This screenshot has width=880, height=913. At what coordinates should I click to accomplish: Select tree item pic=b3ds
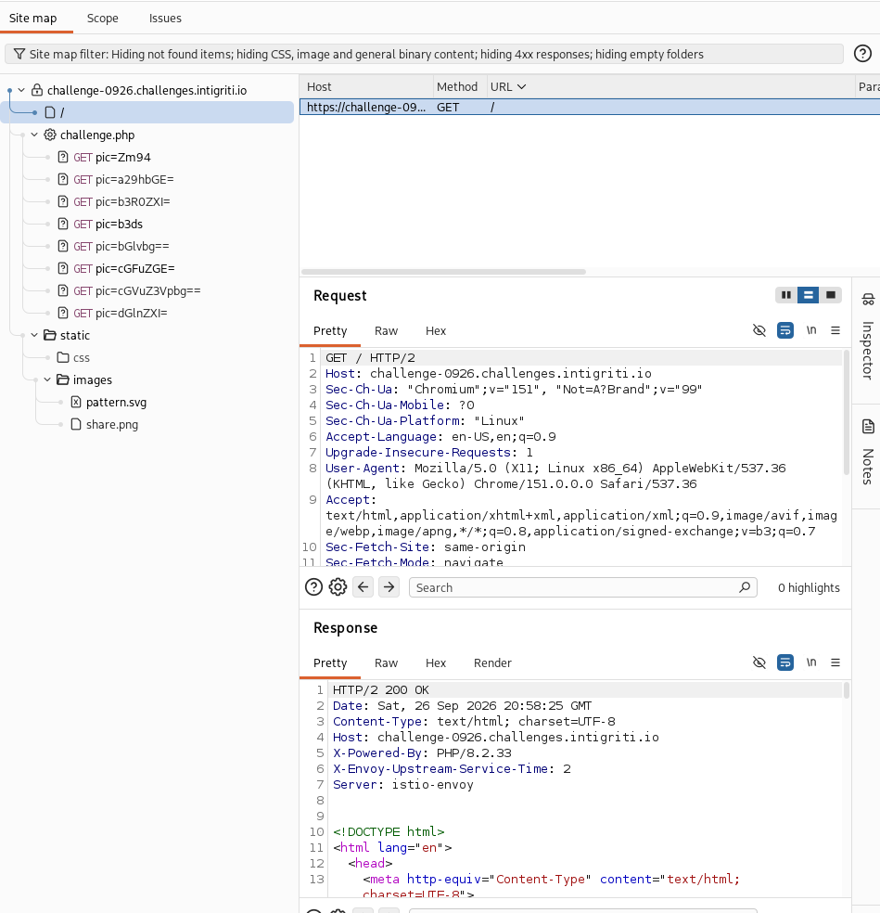tap(119, 225)
